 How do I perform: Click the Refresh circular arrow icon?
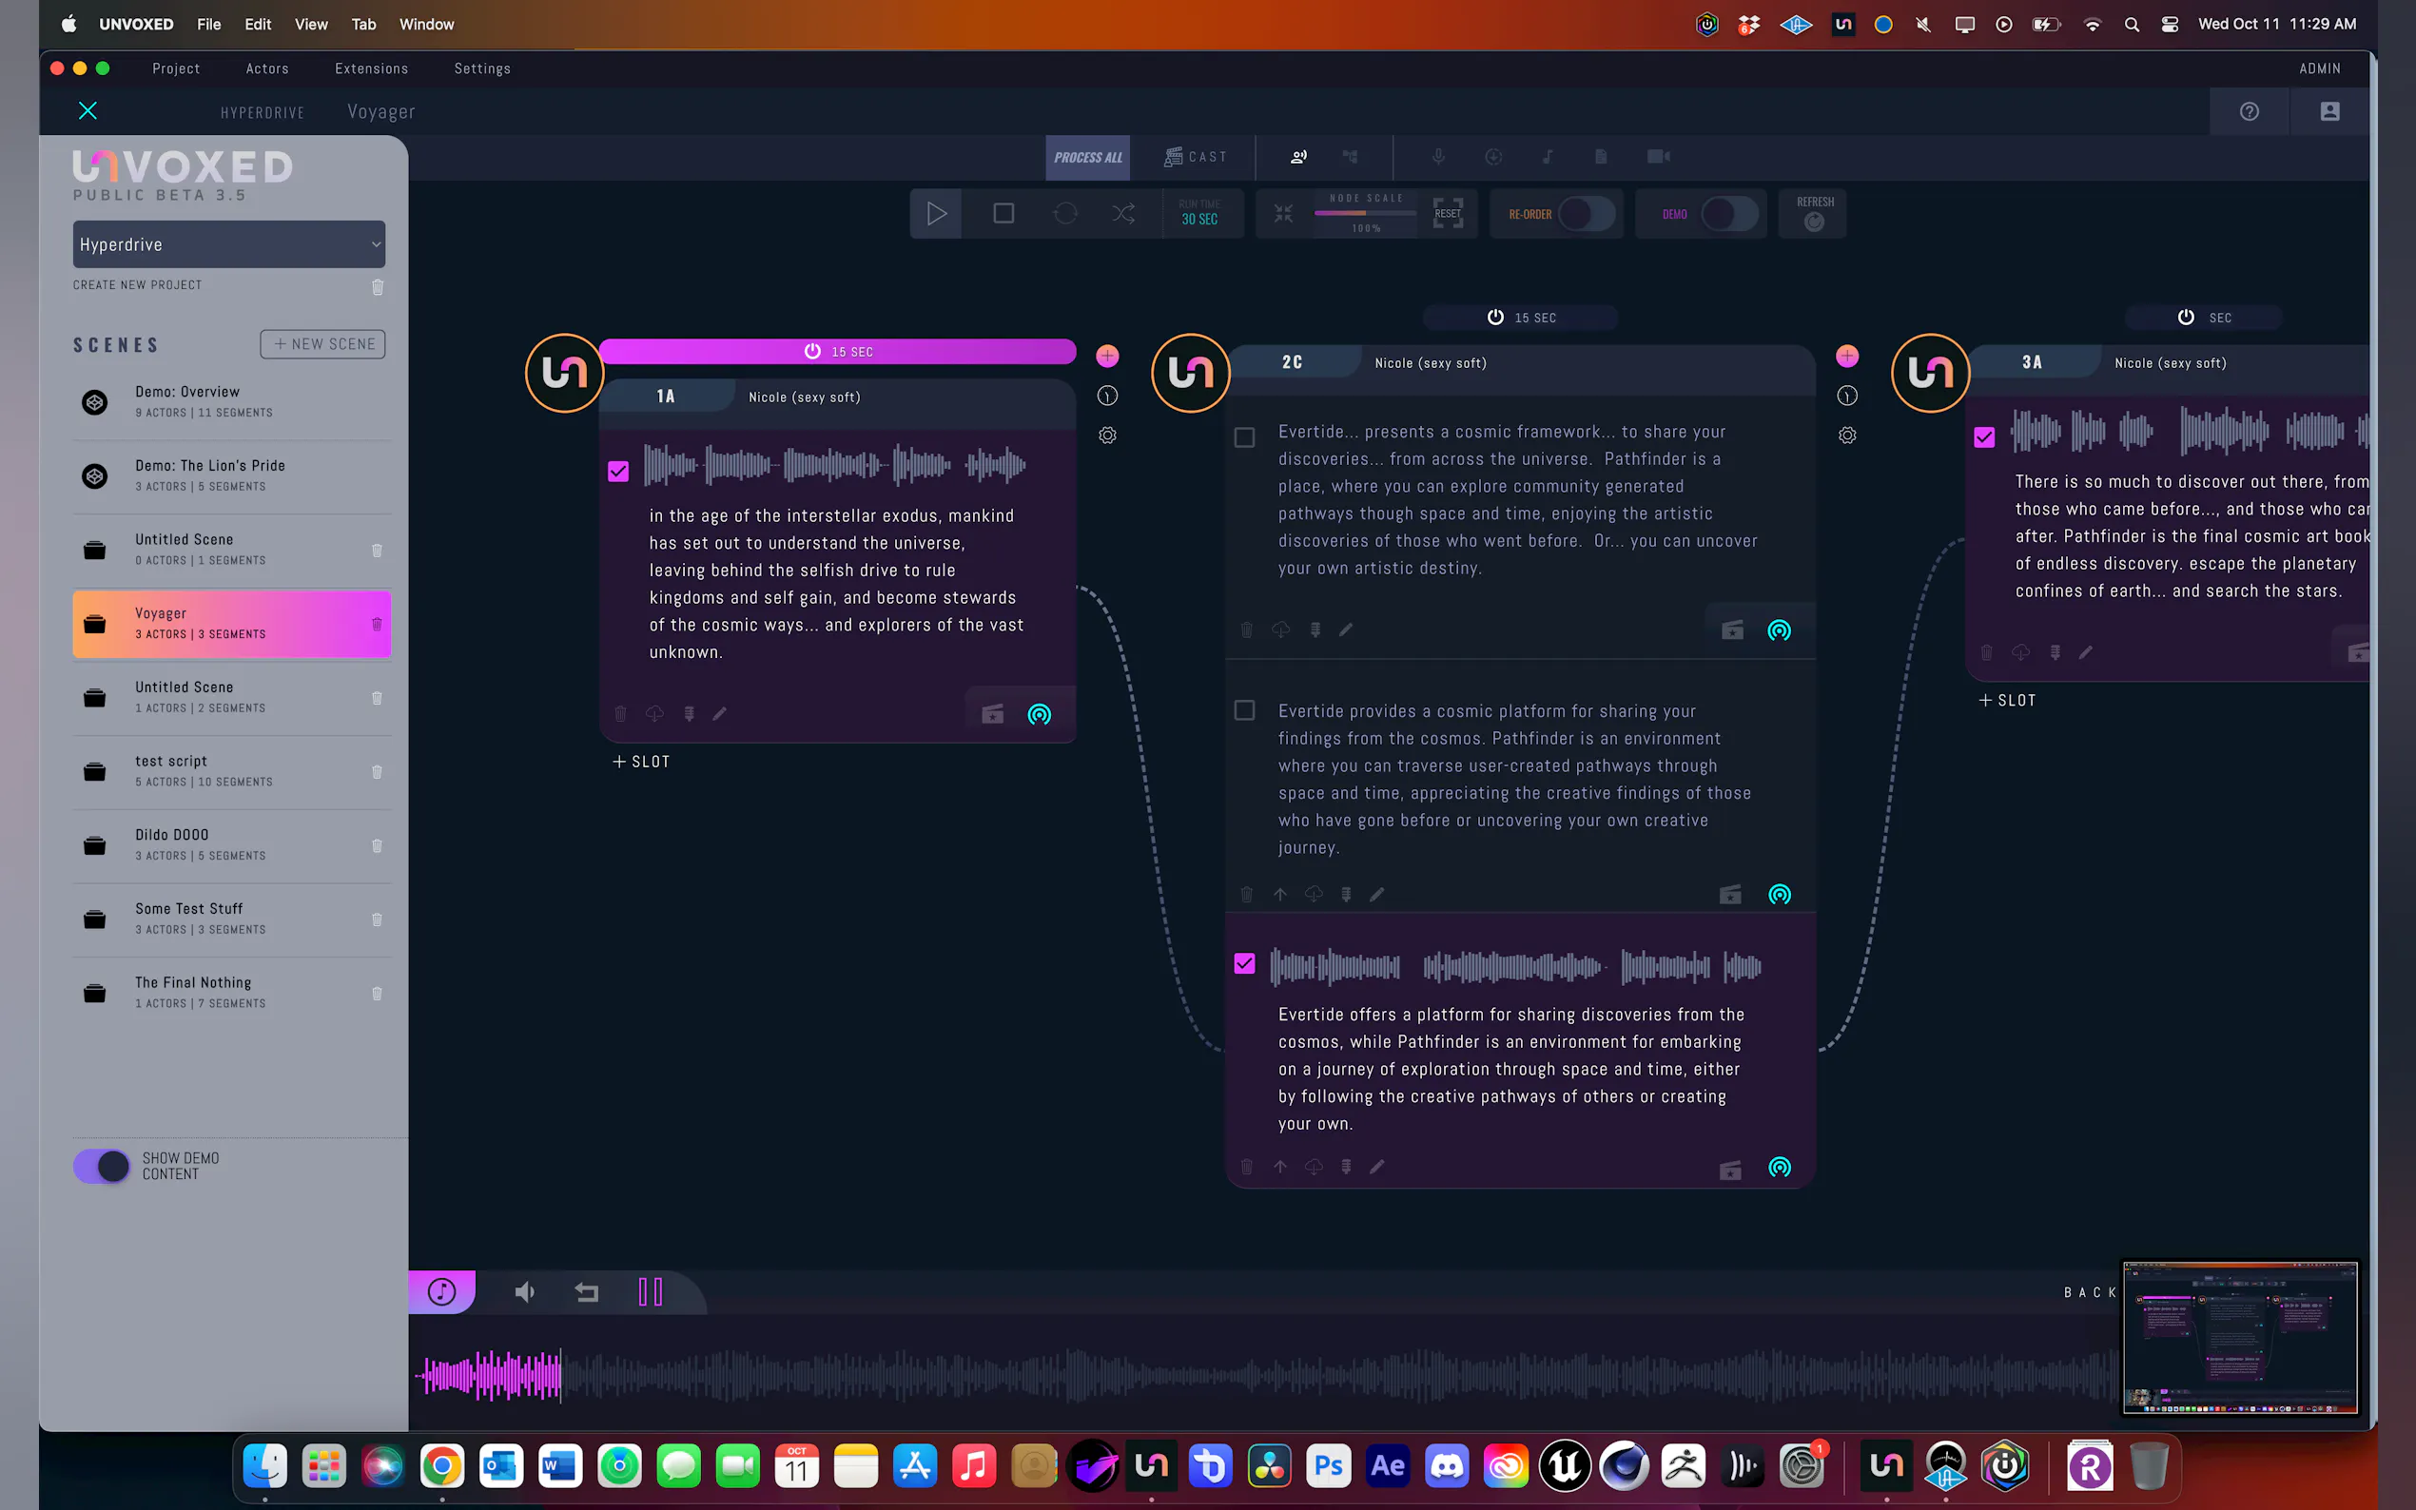point(1814,222)
